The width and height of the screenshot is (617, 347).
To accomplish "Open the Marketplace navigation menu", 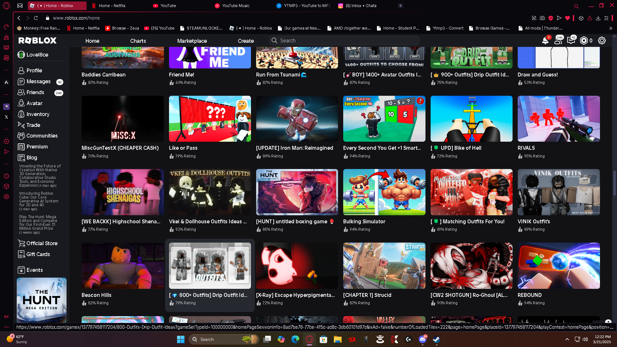I will click(192, 41).
